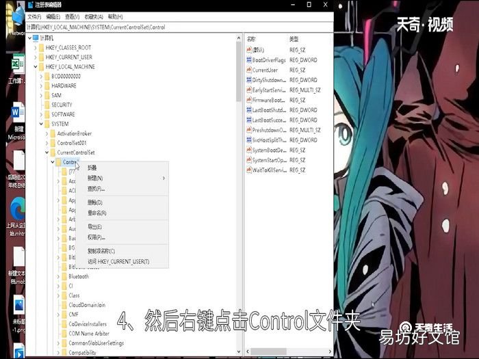Open the 查看(V) menu

(x=73, y=16)
